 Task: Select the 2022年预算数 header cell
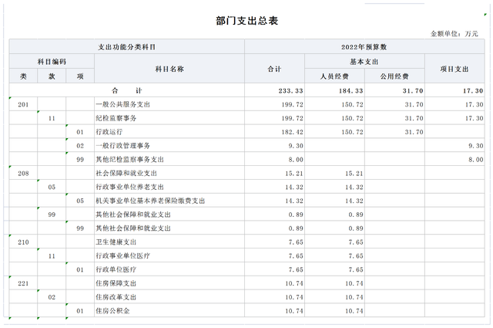[364, 47]
